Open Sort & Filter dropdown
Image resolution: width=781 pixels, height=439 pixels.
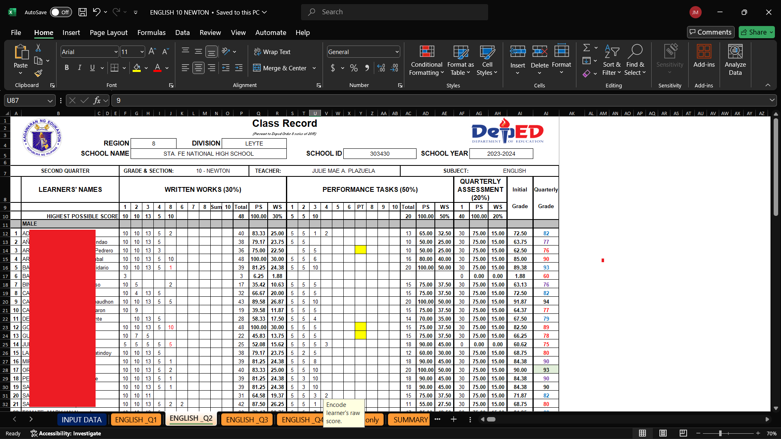[x=612, y=60]
